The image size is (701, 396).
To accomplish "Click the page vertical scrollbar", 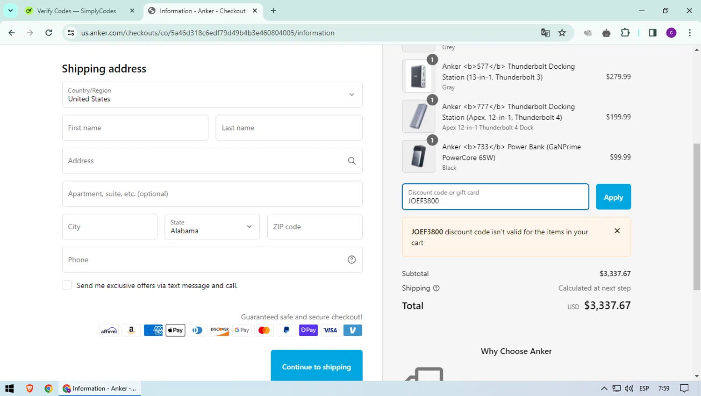I will [x=697, y=216].
